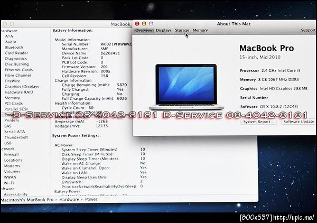Click the System Report button

tap(258, 122)
